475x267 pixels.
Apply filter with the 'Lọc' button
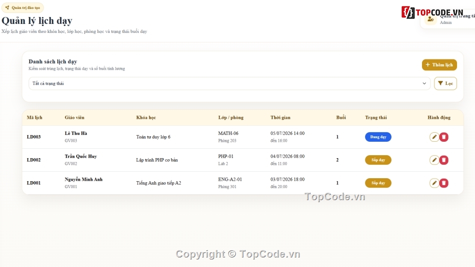(x=445, y=83)
